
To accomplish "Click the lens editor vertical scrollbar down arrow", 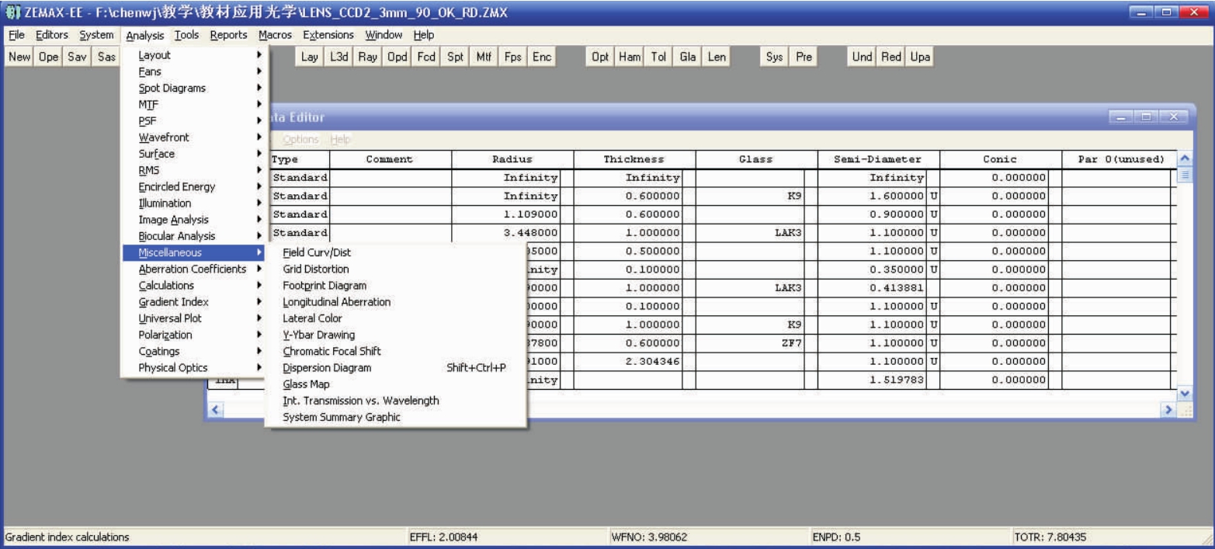I will (x=1184, y=394).
